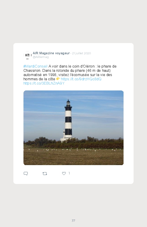Open the A/R Magazine voyageur profile name
The width and height of the screenshot is (147, 227).
click(51, 53)
